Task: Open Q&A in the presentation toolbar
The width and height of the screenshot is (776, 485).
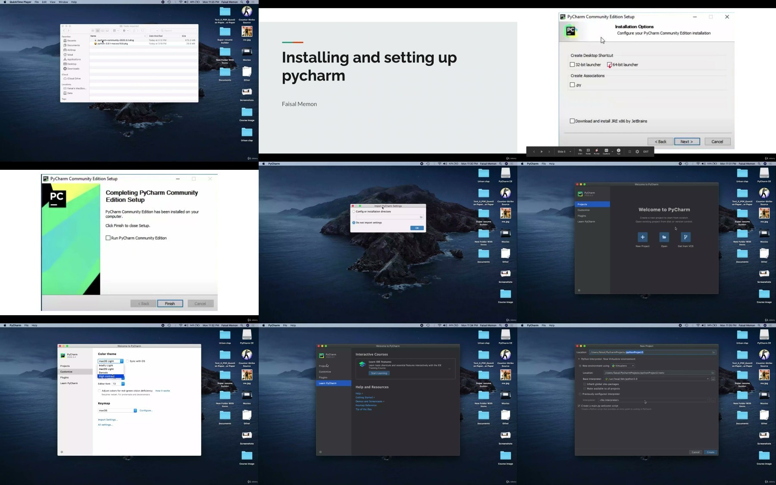Action: pyautogui.click(x=580, y=151)
